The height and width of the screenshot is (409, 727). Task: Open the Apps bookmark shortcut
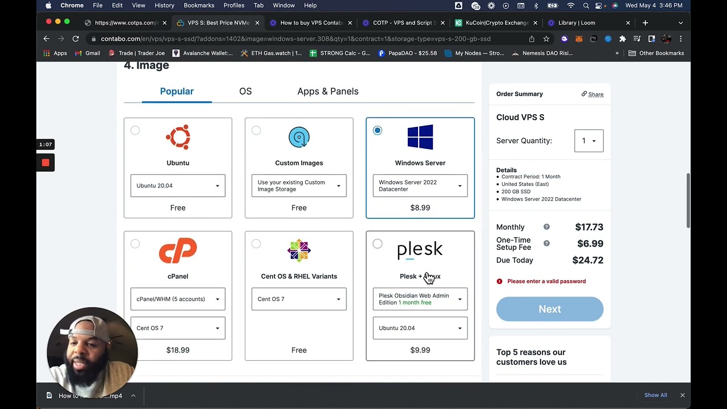(x=55, y=53)
